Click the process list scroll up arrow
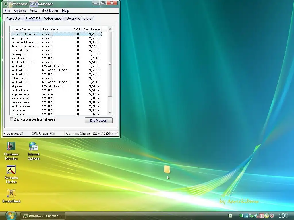294x220 pixels. click(110, 29)
